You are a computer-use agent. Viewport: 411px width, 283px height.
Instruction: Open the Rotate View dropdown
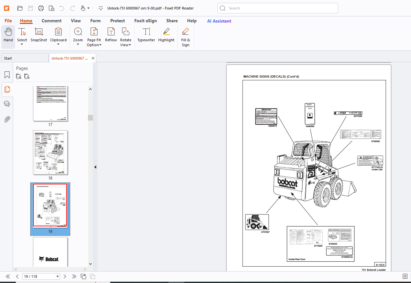pos(126,37)
